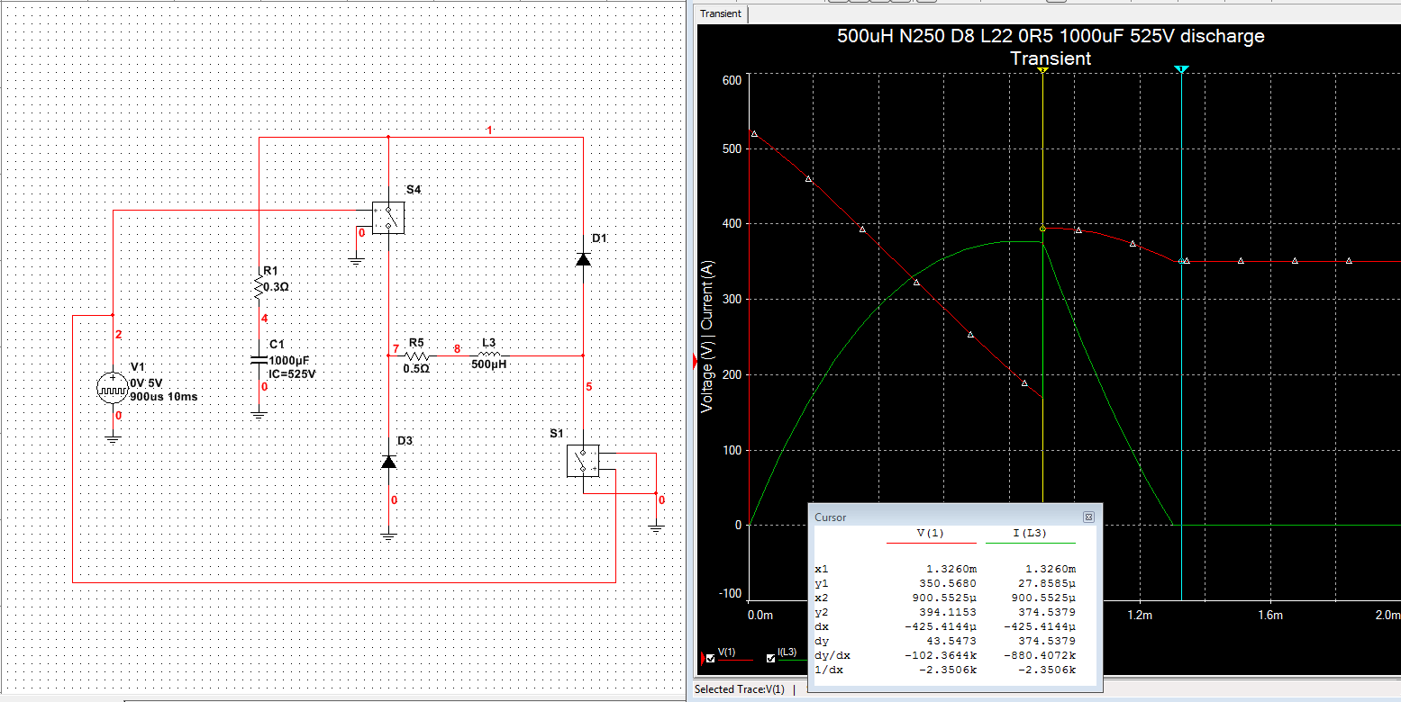Select voltage-controlled switch S4
Viewport: 1401px width, 702px height.
point(388,217)
